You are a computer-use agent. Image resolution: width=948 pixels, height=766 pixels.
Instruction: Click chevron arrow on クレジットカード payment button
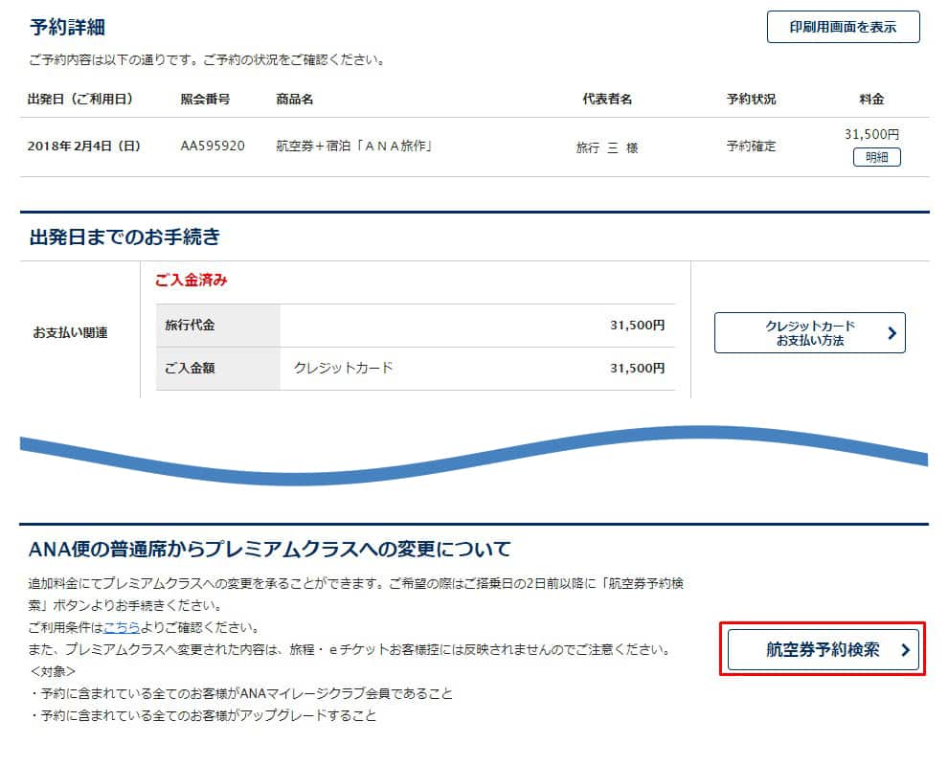pyautogui.click(x=891, y=333)
